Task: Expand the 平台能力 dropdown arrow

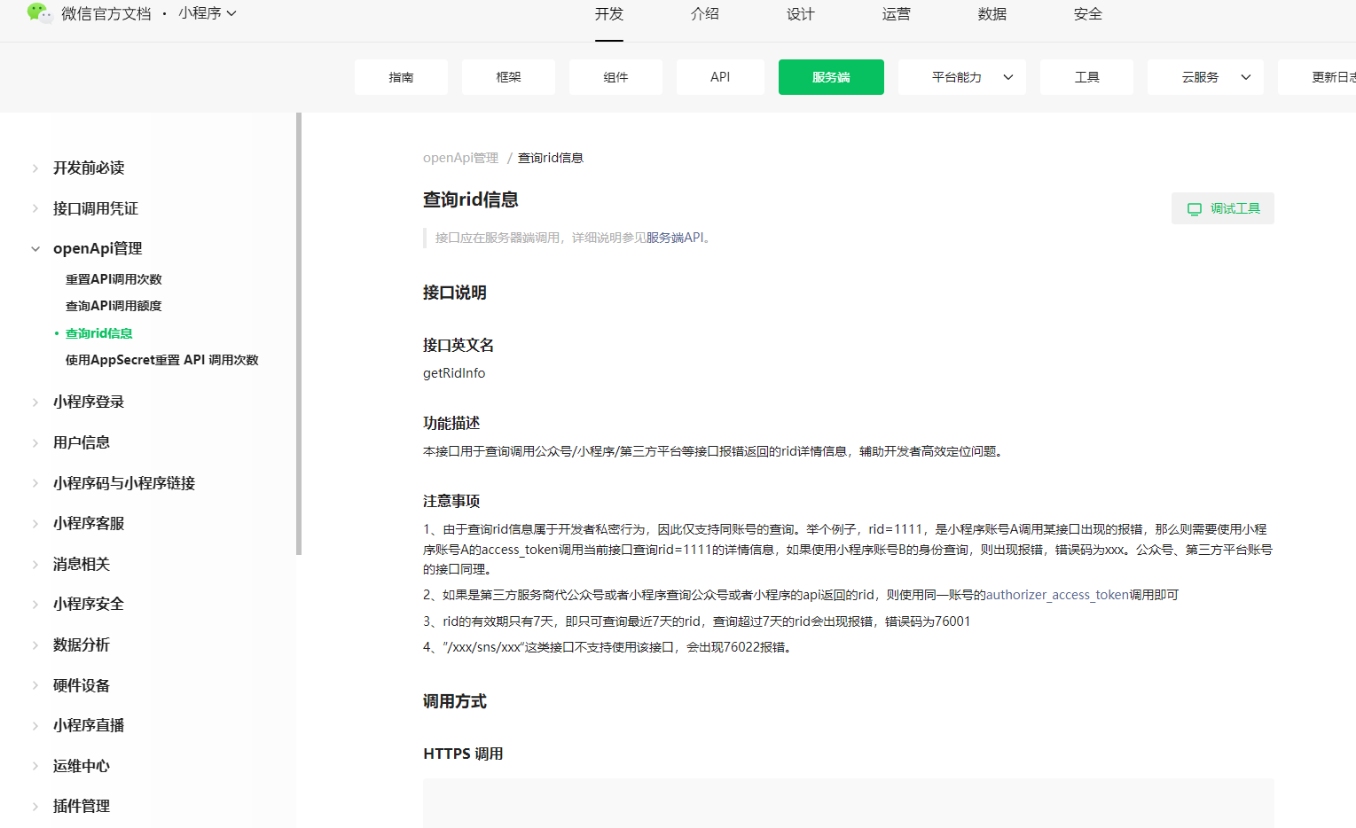Action: (1008, 77)
